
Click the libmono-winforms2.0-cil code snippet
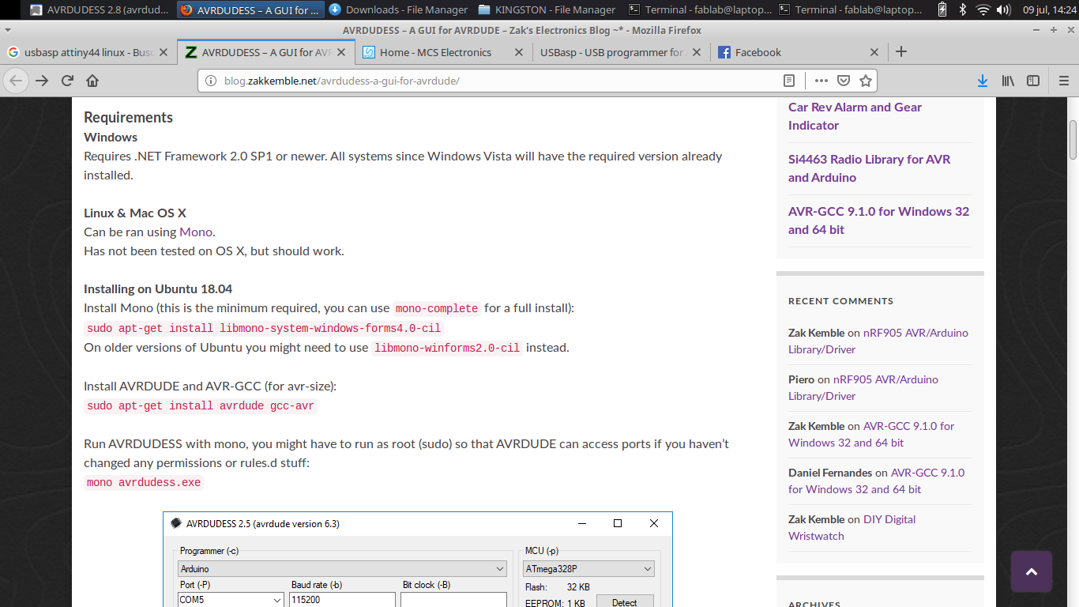pos(447,348)
